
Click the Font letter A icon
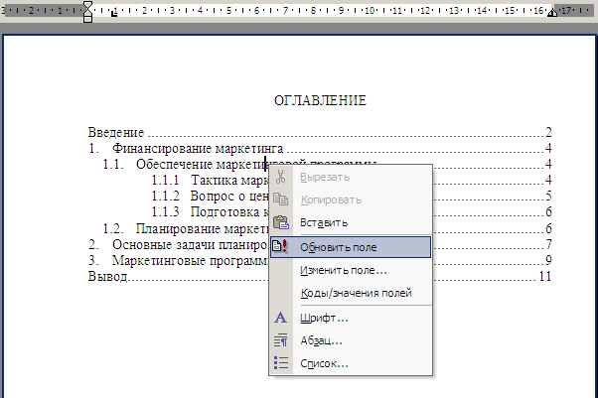281,318
